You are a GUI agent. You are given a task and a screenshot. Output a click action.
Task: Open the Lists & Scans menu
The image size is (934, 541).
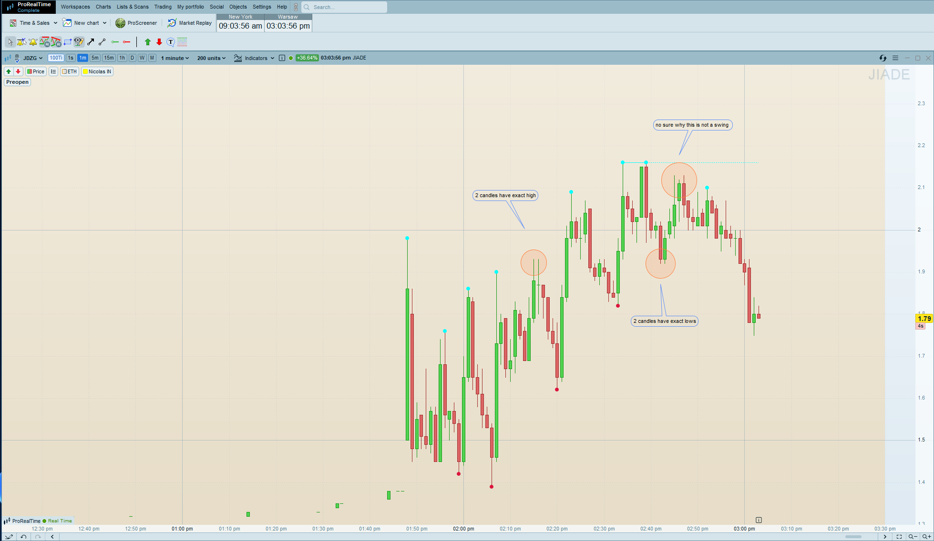(133, 7)
